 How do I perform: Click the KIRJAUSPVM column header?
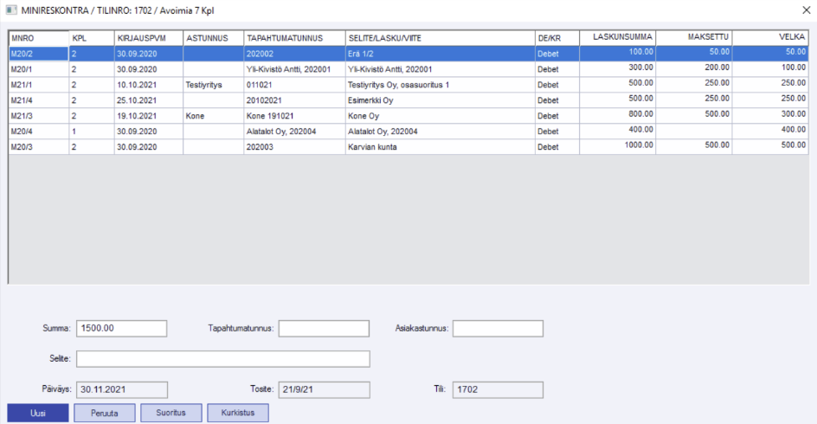pyautogui.click(x=147, y=38)
